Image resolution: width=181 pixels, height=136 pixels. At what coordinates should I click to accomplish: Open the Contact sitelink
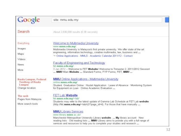[128, 56]
